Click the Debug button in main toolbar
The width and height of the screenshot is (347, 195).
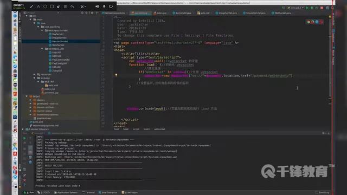point(312,8)
